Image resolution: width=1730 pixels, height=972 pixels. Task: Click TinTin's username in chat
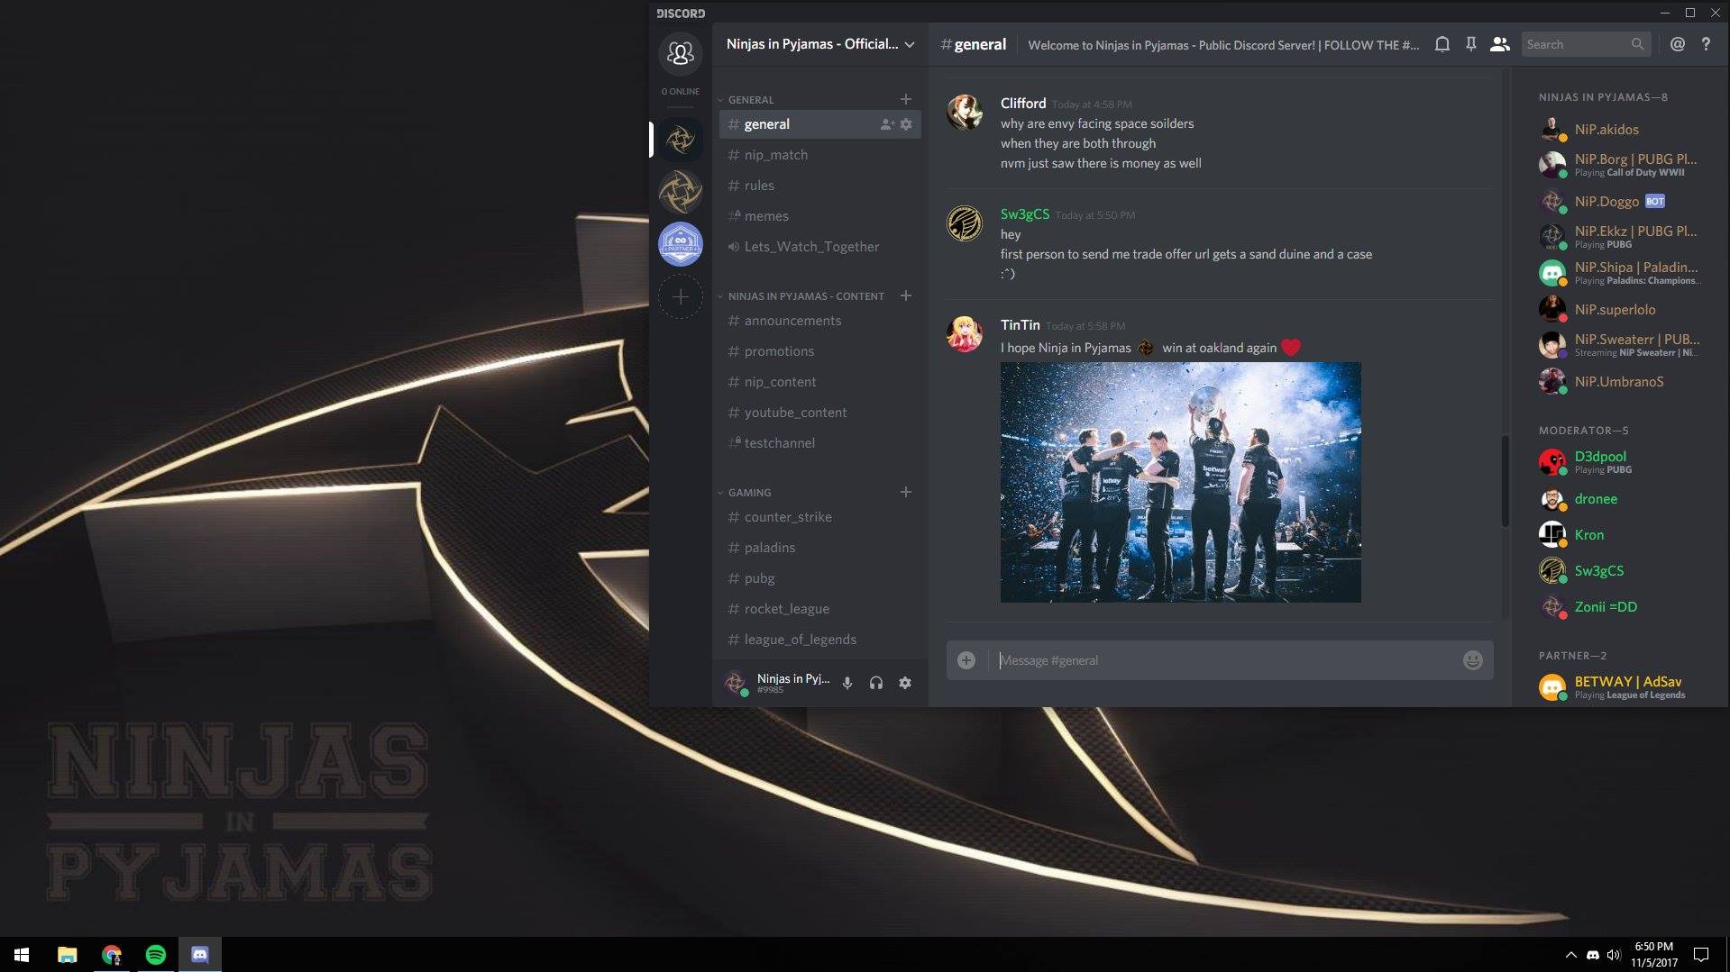pos(1020,325)
